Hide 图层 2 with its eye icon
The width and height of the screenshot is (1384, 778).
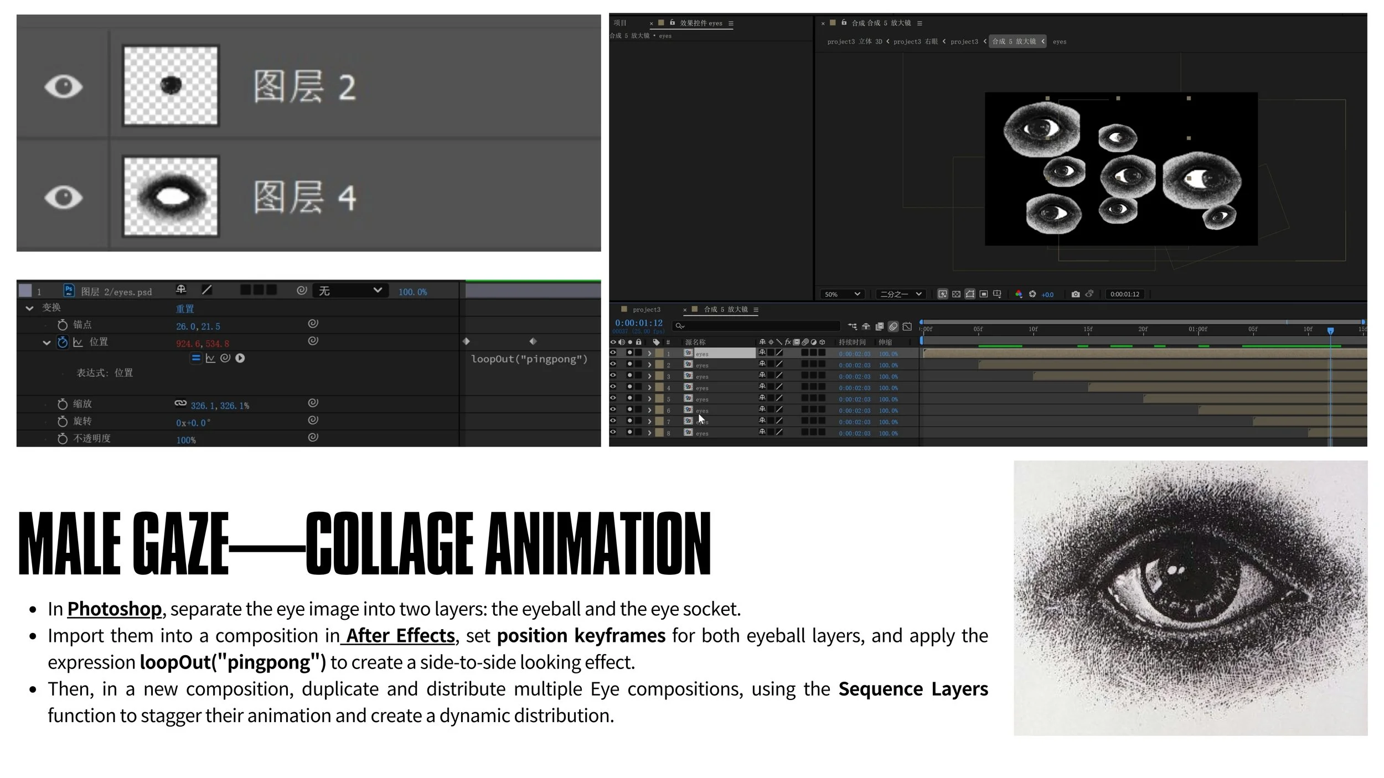tap(63, 87)
